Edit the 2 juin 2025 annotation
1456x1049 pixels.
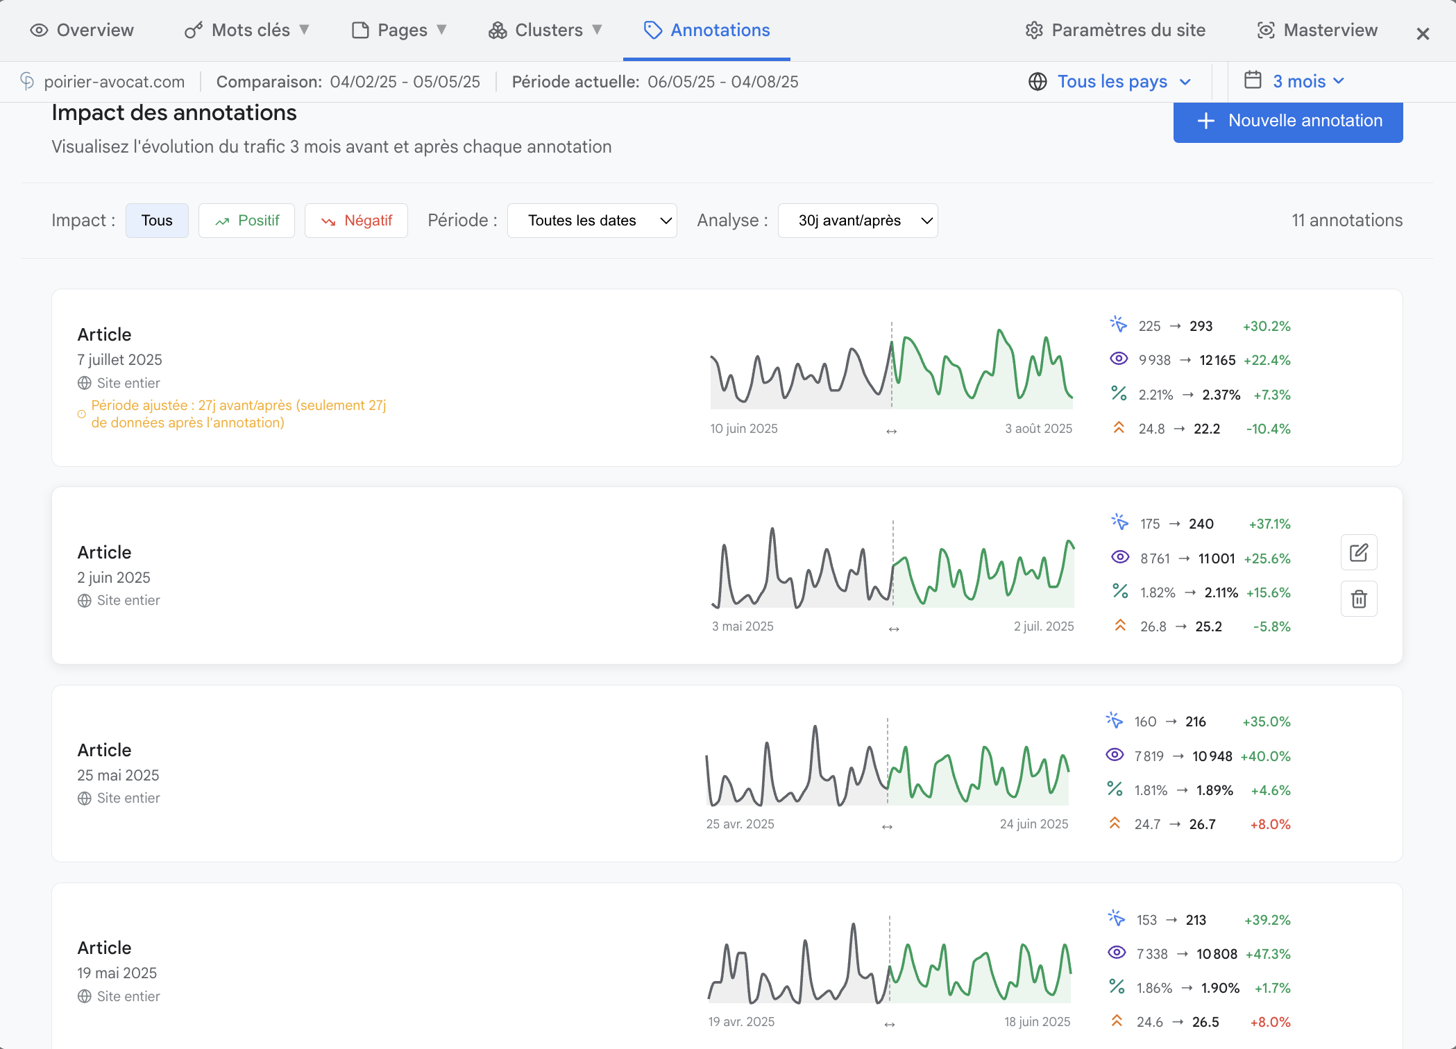coord(1359,553)
